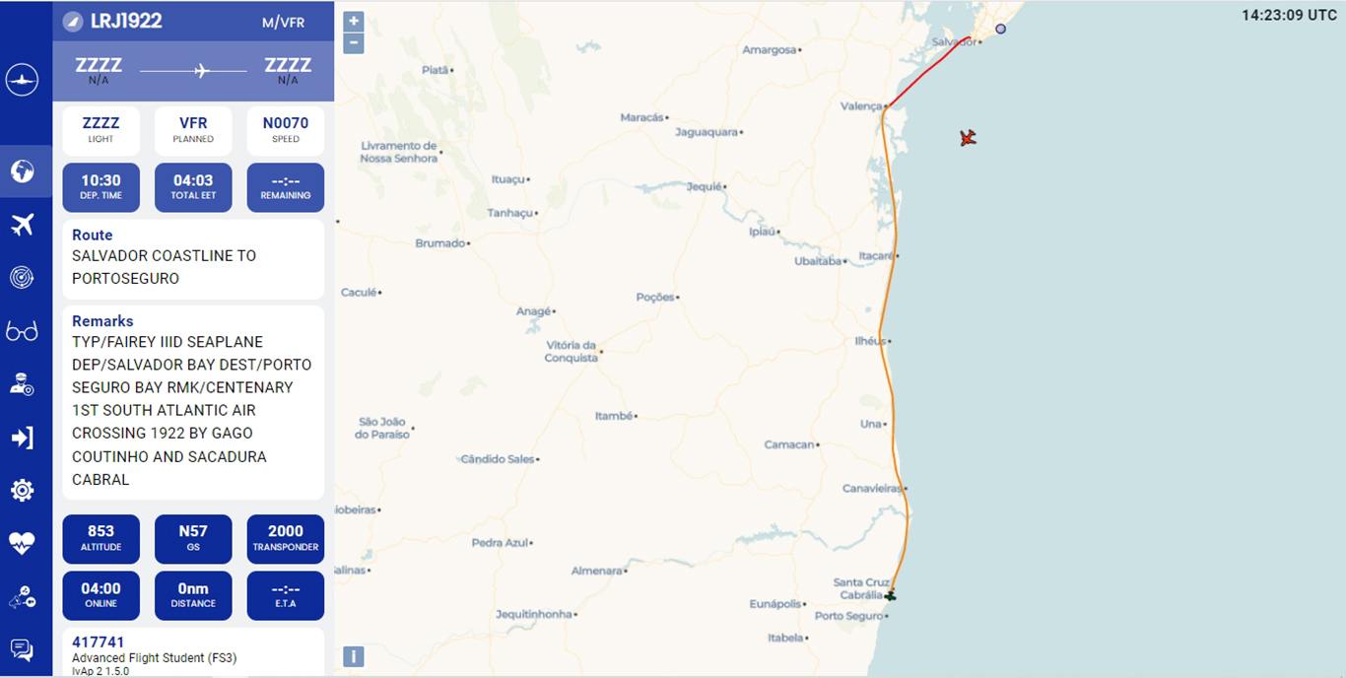
Task: Click the circled airplane logo icon
Action: 22,80
